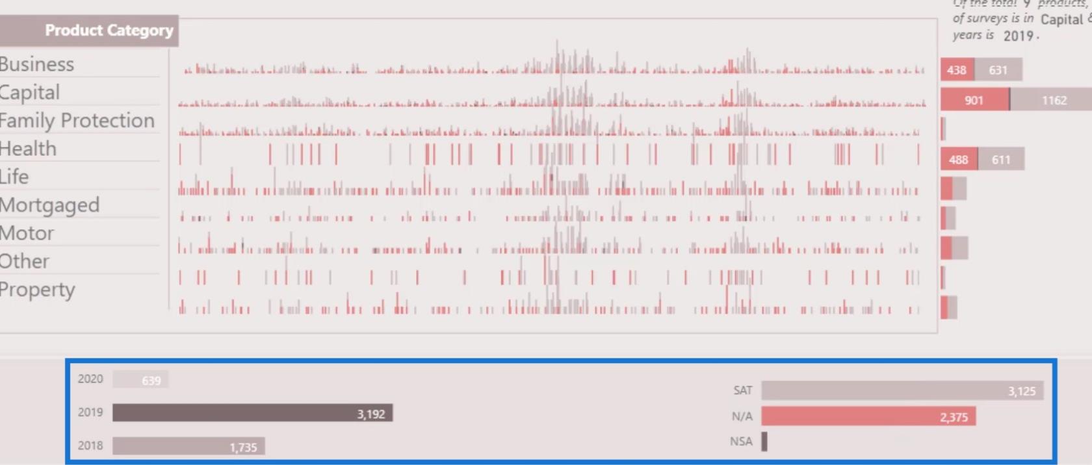Click the 488 red bar for Health

tap(958, 159)
